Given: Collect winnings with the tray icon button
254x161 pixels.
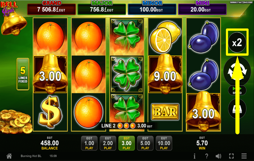Looking at the screenshot, I should pyautogui.click(x=237, y=109).
